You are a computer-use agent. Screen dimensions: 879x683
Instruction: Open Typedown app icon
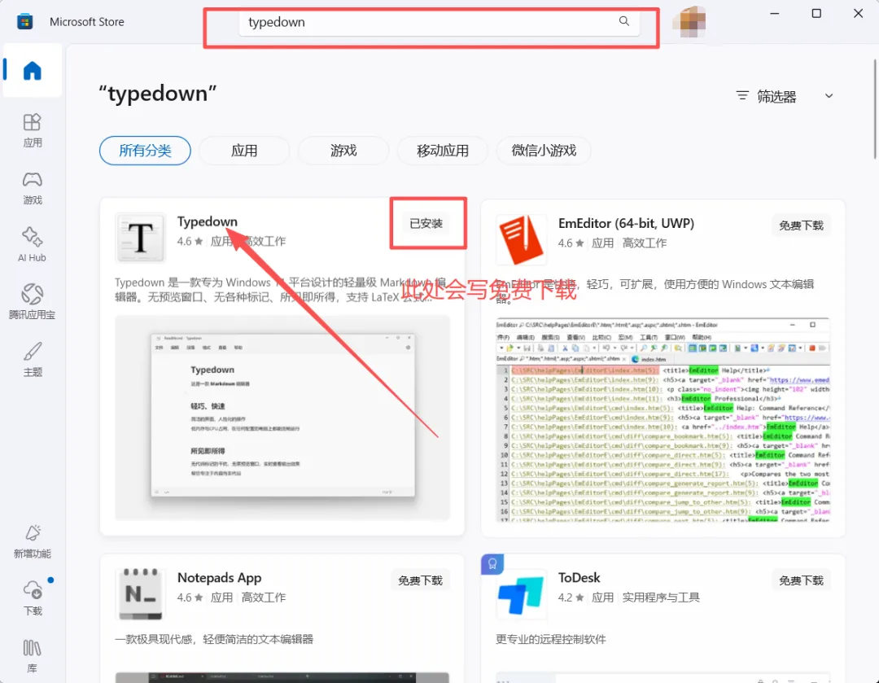coord(140,238)
